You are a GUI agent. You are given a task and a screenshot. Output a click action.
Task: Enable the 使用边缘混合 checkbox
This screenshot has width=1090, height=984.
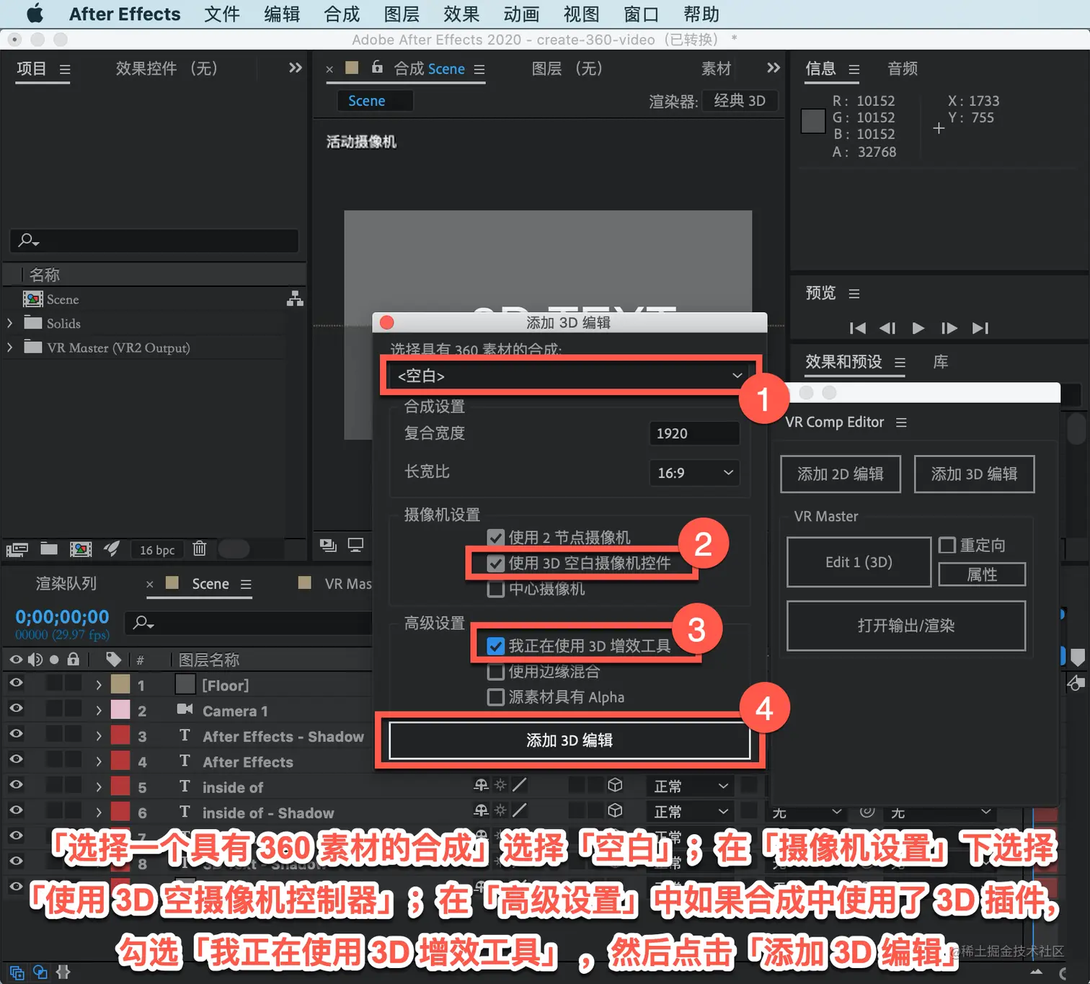tap(495, 672)
